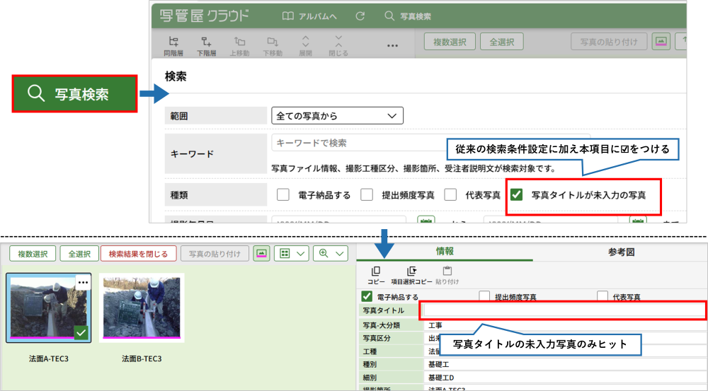Screen dimensions: 708x391
Task: Enable the 電子納品する checkbox in search
Action: click(283, 195)
